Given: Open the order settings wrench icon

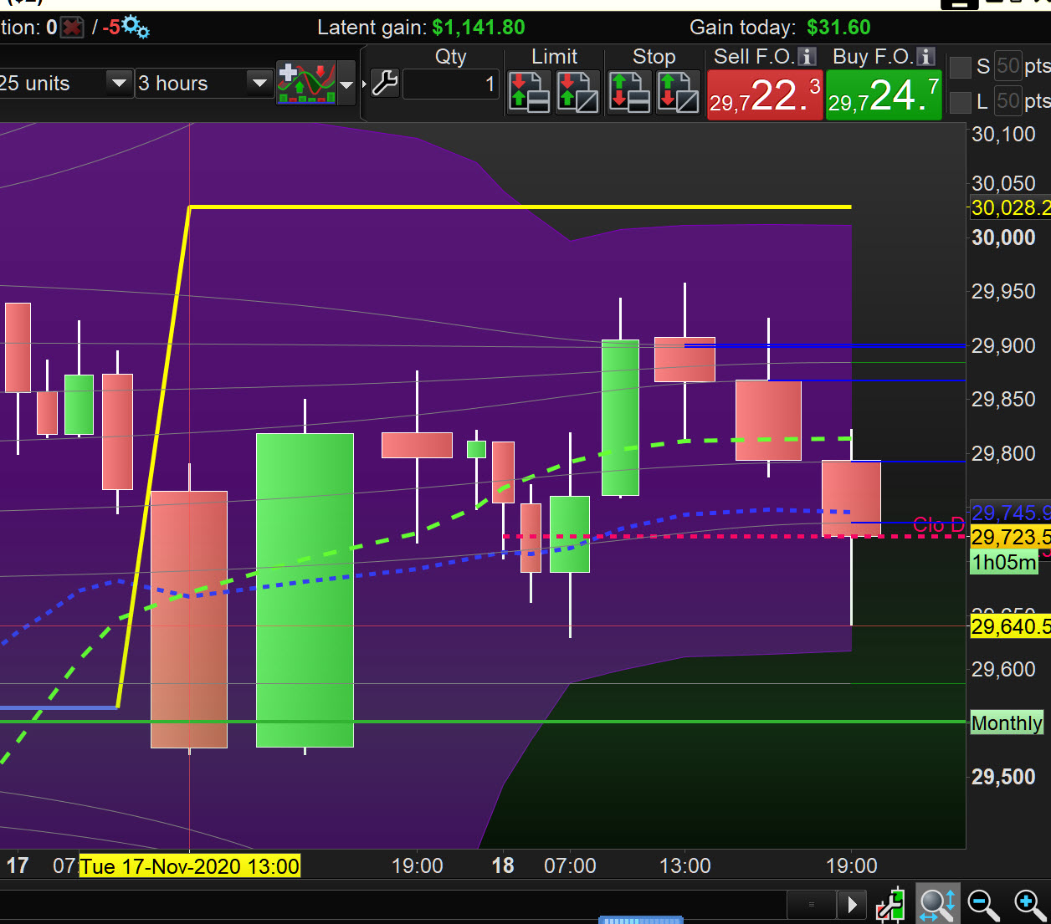Looking at the screenshot, I should click(385, 84).
